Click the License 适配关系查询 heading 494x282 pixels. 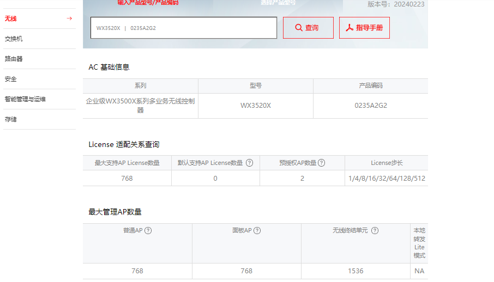(124, 144)
